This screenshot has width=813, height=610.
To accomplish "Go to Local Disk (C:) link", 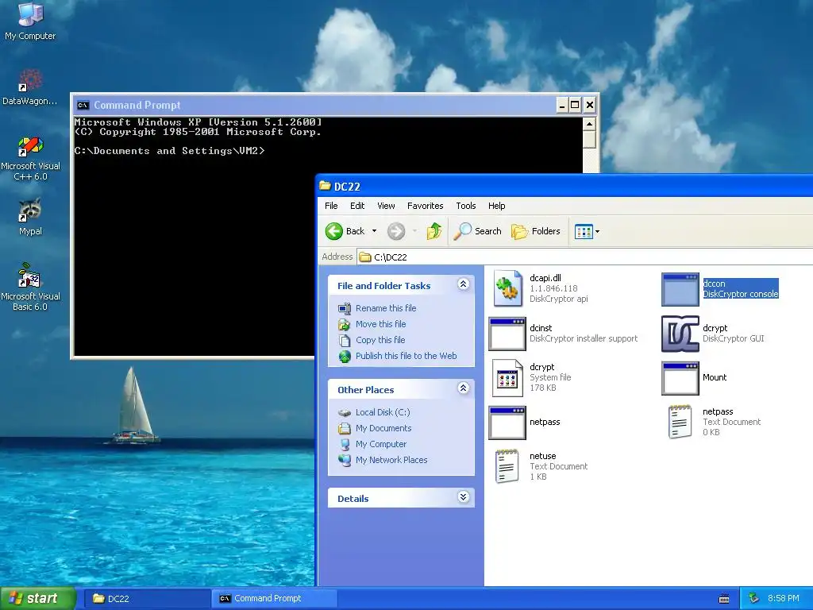I will [x=383, y=412].
